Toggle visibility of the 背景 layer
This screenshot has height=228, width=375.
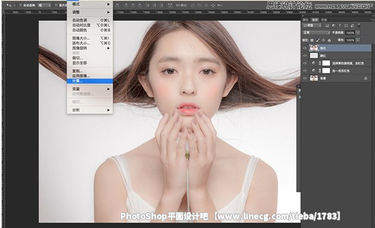click(304, 78)
